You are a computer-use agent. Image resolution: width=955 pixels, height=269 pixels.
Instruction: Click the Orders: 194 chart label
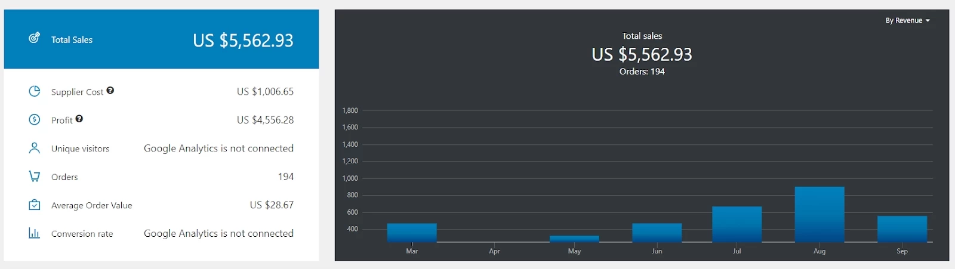(x=642, y=72)
